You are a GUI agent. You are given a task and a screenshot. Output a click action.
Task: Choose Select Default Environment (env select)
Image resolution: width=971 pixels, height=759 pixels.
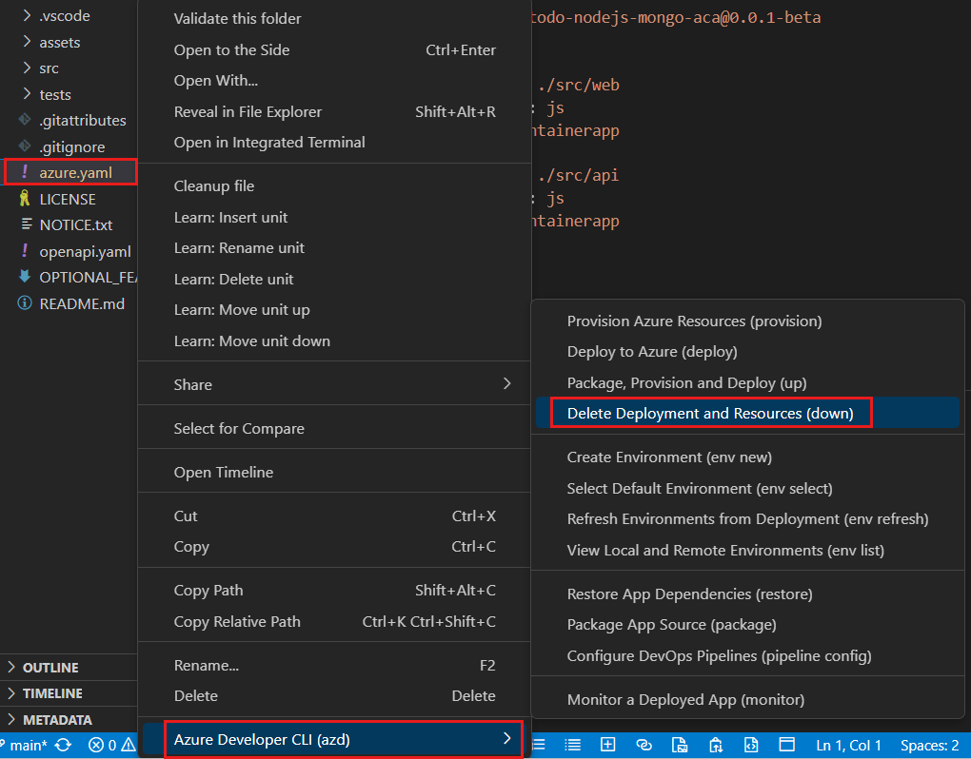(747, 488)
